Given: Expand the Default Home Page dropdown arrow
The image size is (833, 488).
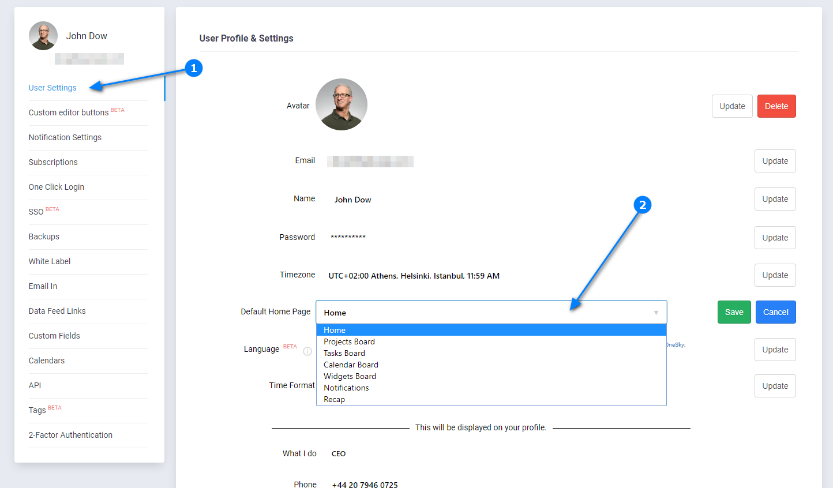Looking at the screenshot, I should (x=656, y=313).
